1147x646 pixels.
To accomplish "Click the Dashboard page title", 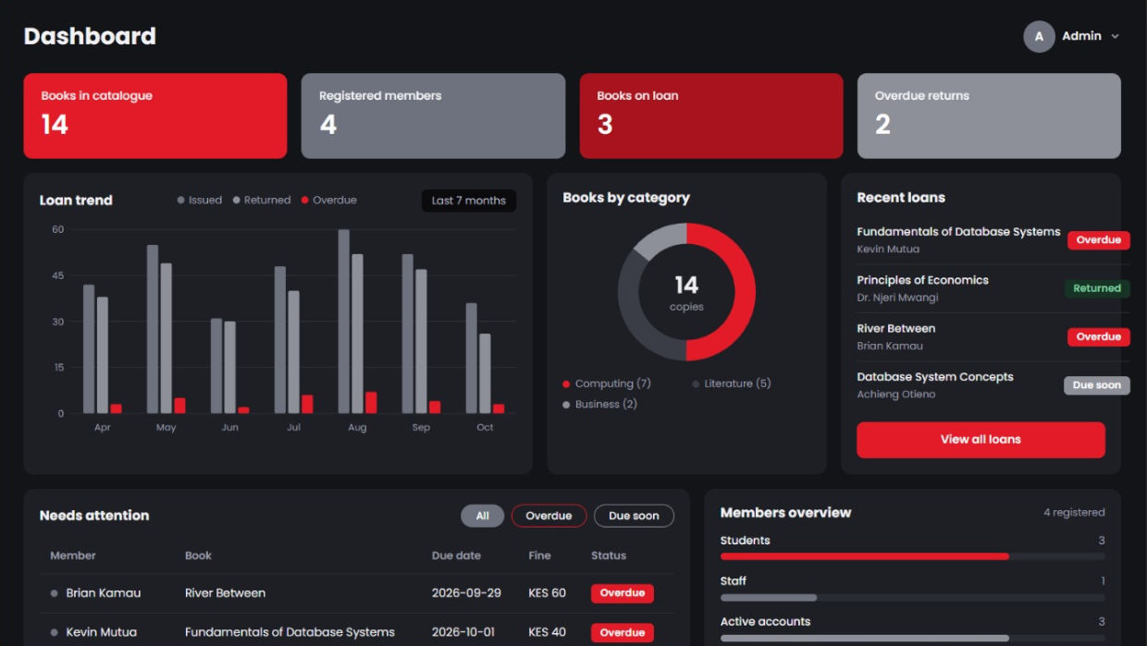I will [90, 36].
